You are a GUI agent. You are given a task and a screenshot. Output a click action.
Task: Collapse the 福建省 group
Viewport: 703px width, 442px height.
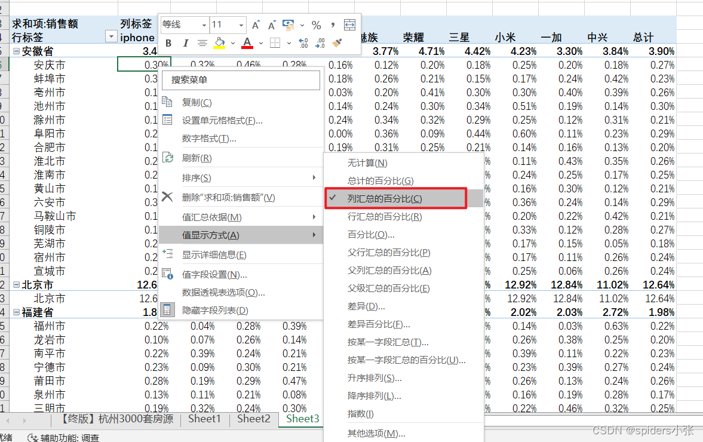[16, 312]
